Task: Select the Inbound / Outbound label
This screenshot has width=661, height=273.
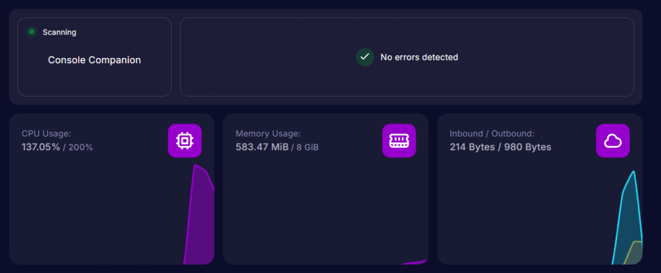Action: [x=492, y=134]
